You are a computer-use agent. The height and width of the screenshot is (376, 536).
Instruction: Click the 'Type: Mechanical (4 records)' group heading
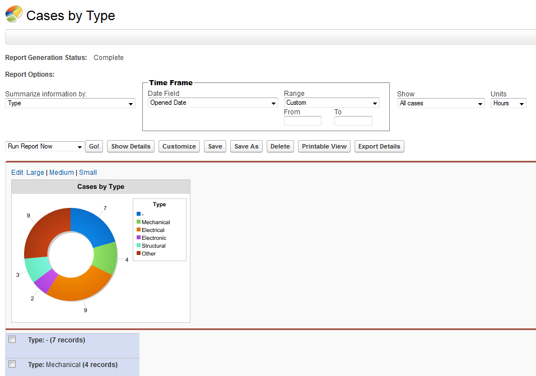pyautogui.click(x=73, y=365)
